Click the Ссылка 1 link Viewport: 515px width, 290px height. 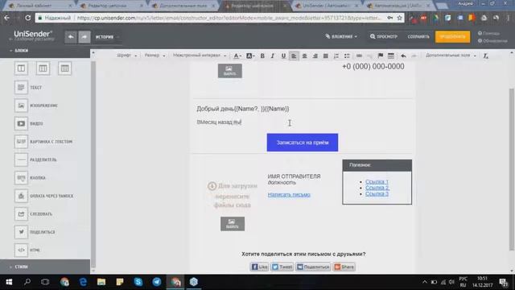377,181
